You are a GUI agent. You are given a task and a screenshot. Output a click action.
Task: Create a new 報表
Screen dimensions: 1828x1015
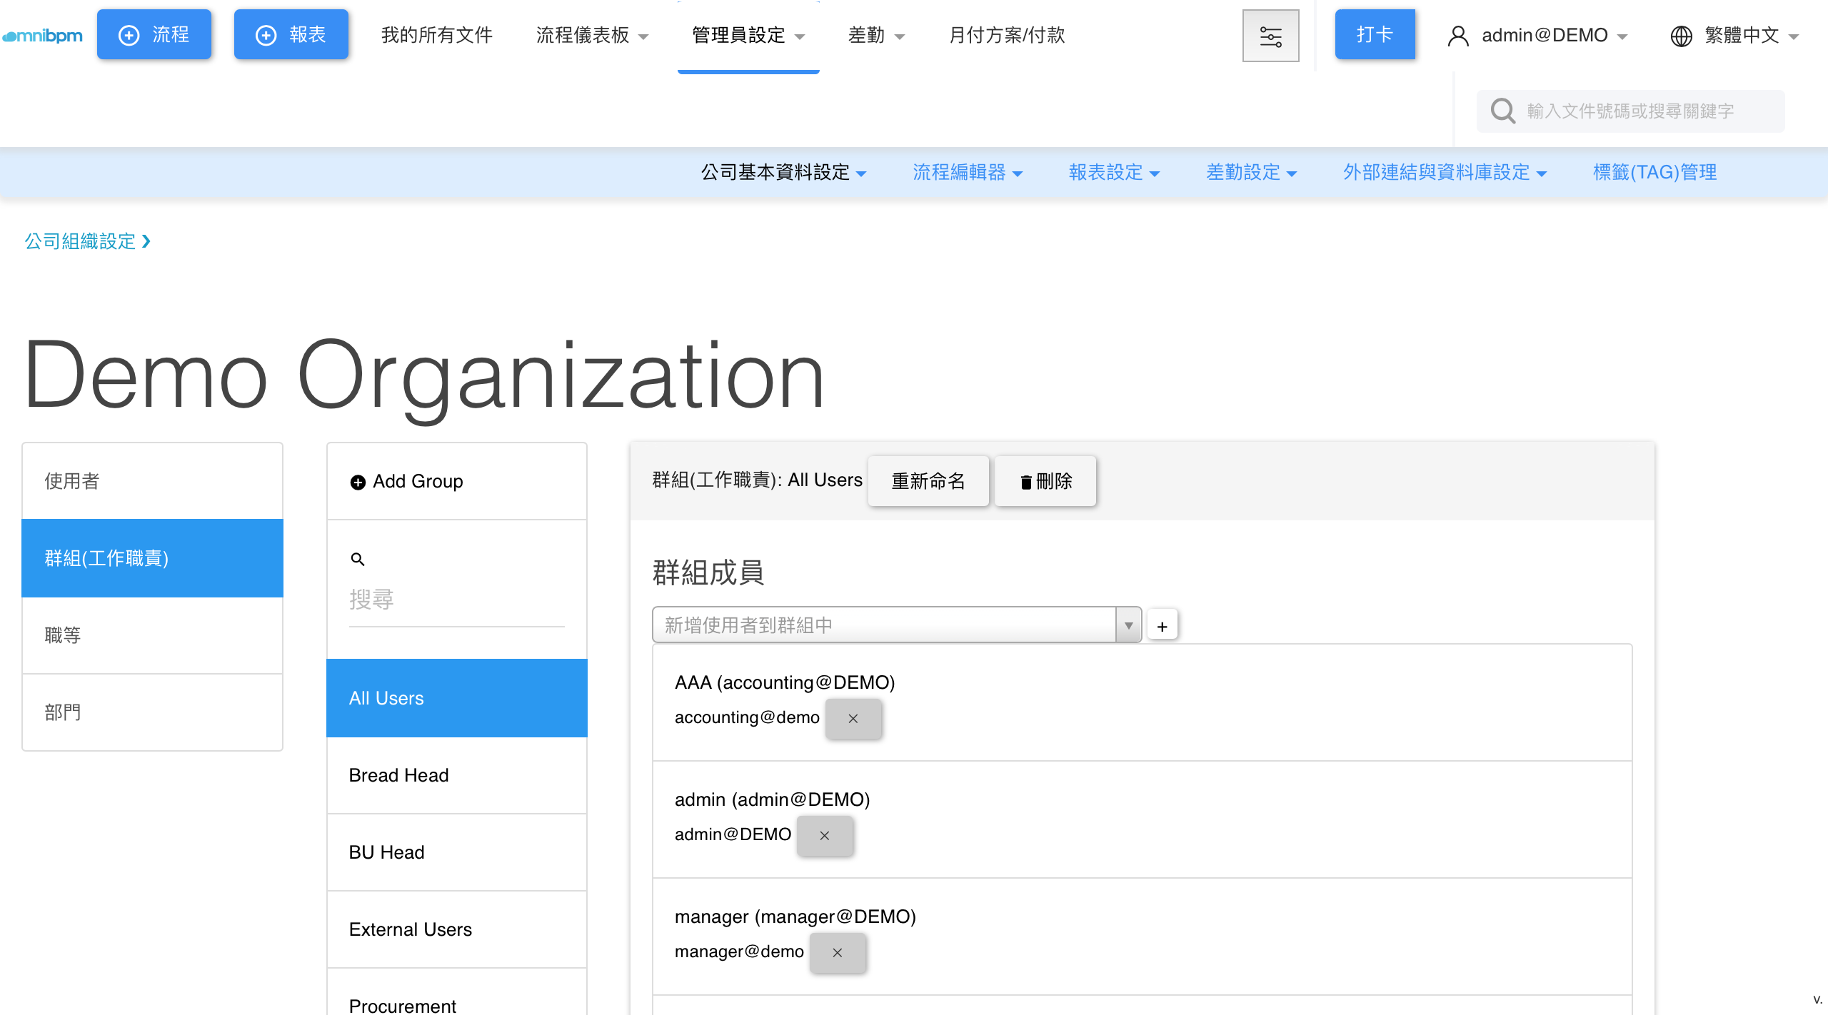[x=291, y=34]
